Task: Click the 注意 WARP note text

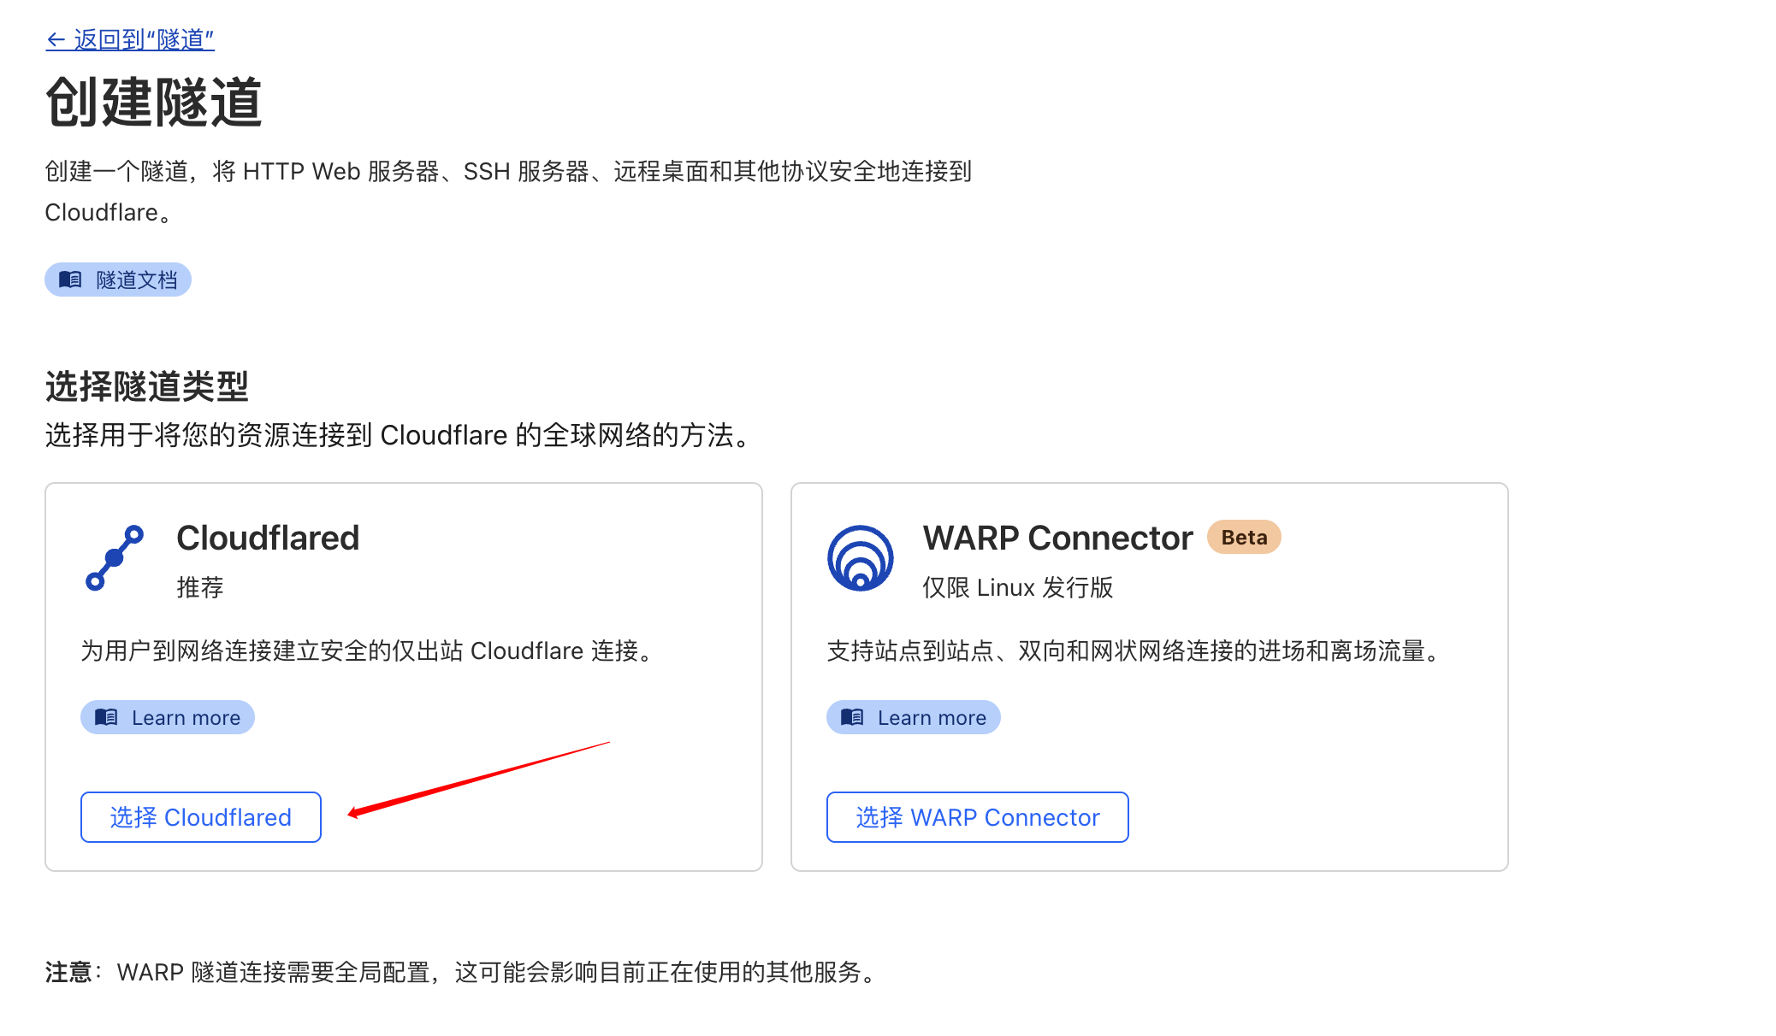Action: coord(464,972)
